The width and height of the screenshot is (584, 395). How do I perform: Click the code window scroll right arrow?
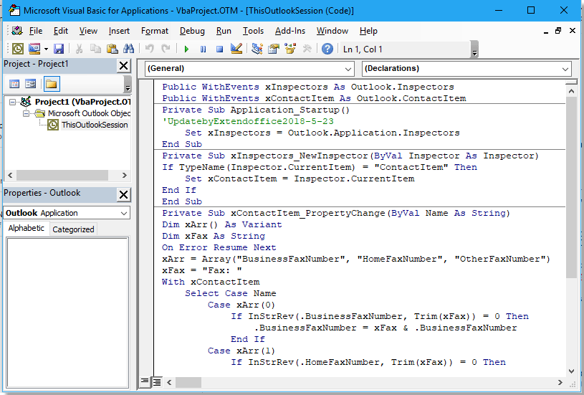click(560, 382)
